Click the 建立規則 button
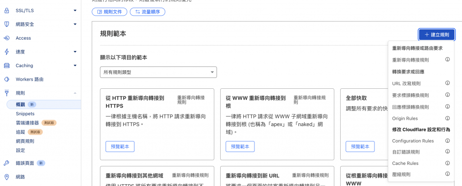The image size is (462, 186). [437, 35]
